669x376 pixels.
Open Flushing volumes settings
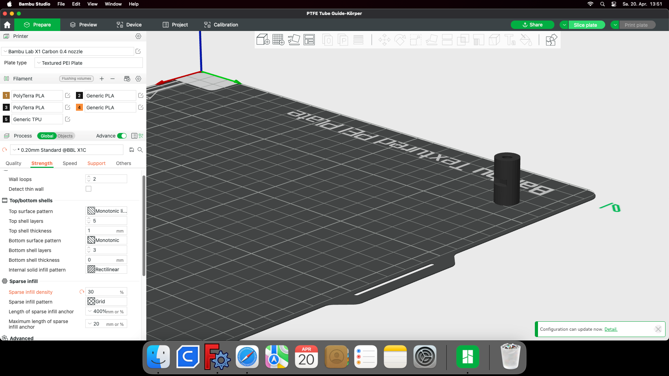point(76,79)
